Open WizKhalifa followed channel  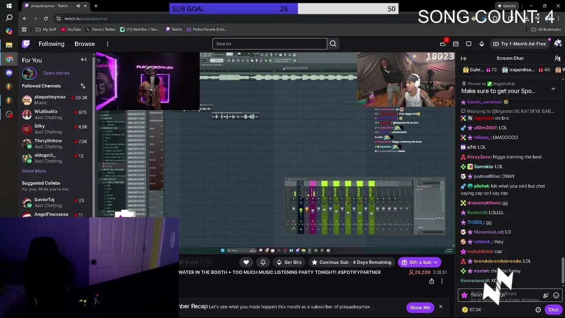pyautogui.click(x=55, y=114)
